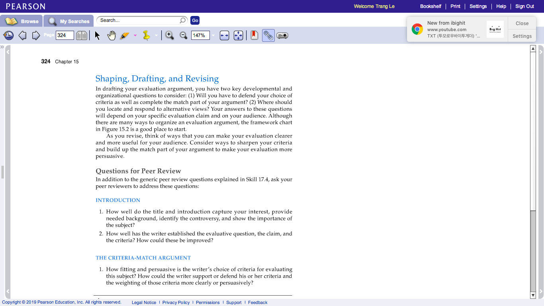The image size is (544, 306).
Task: Click in the page number field
Action: click(65, 35)
